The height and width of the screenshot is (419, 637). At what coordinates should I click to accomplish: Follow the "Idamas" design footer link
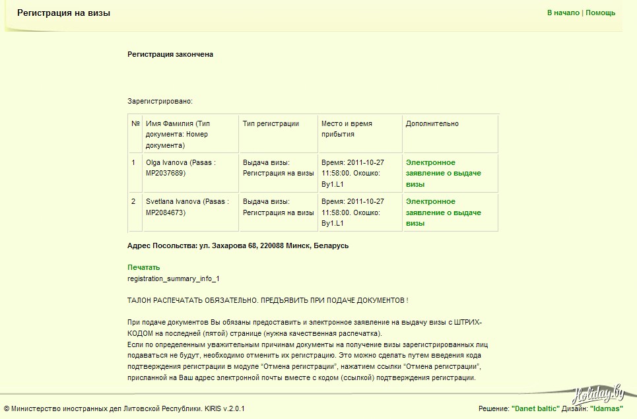(606, 409)
